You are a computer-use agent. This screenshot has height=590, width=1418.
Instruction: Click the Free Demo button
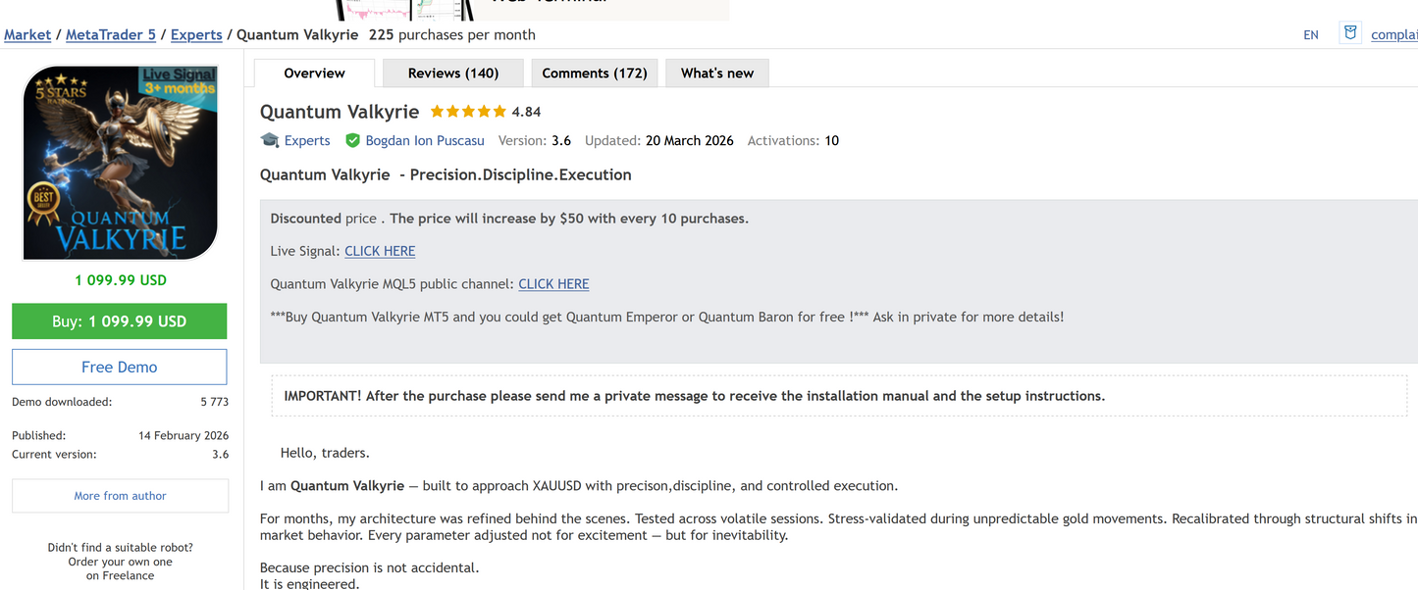click(x=119, y=367)
